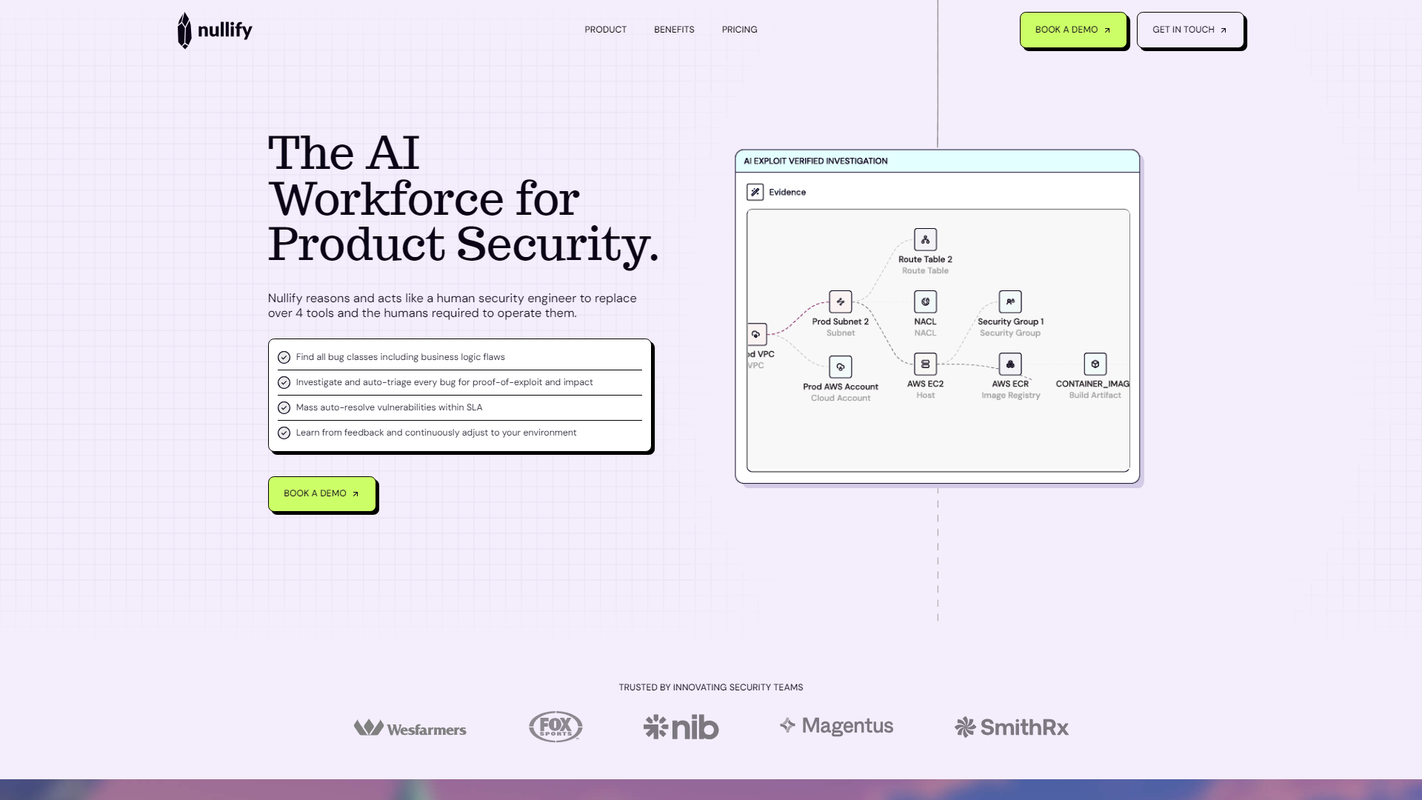Select the Route Table 2 node icon
The image size is (1422, 800).
click(x=925, y=239)
